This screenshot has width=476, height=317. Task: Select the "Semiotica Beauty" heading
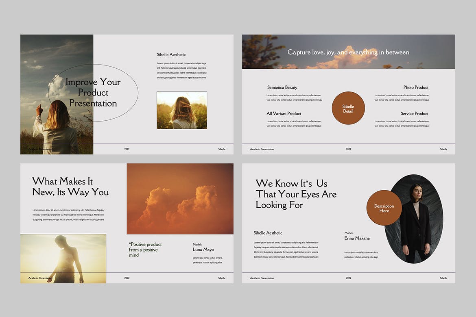pos(282,87)
